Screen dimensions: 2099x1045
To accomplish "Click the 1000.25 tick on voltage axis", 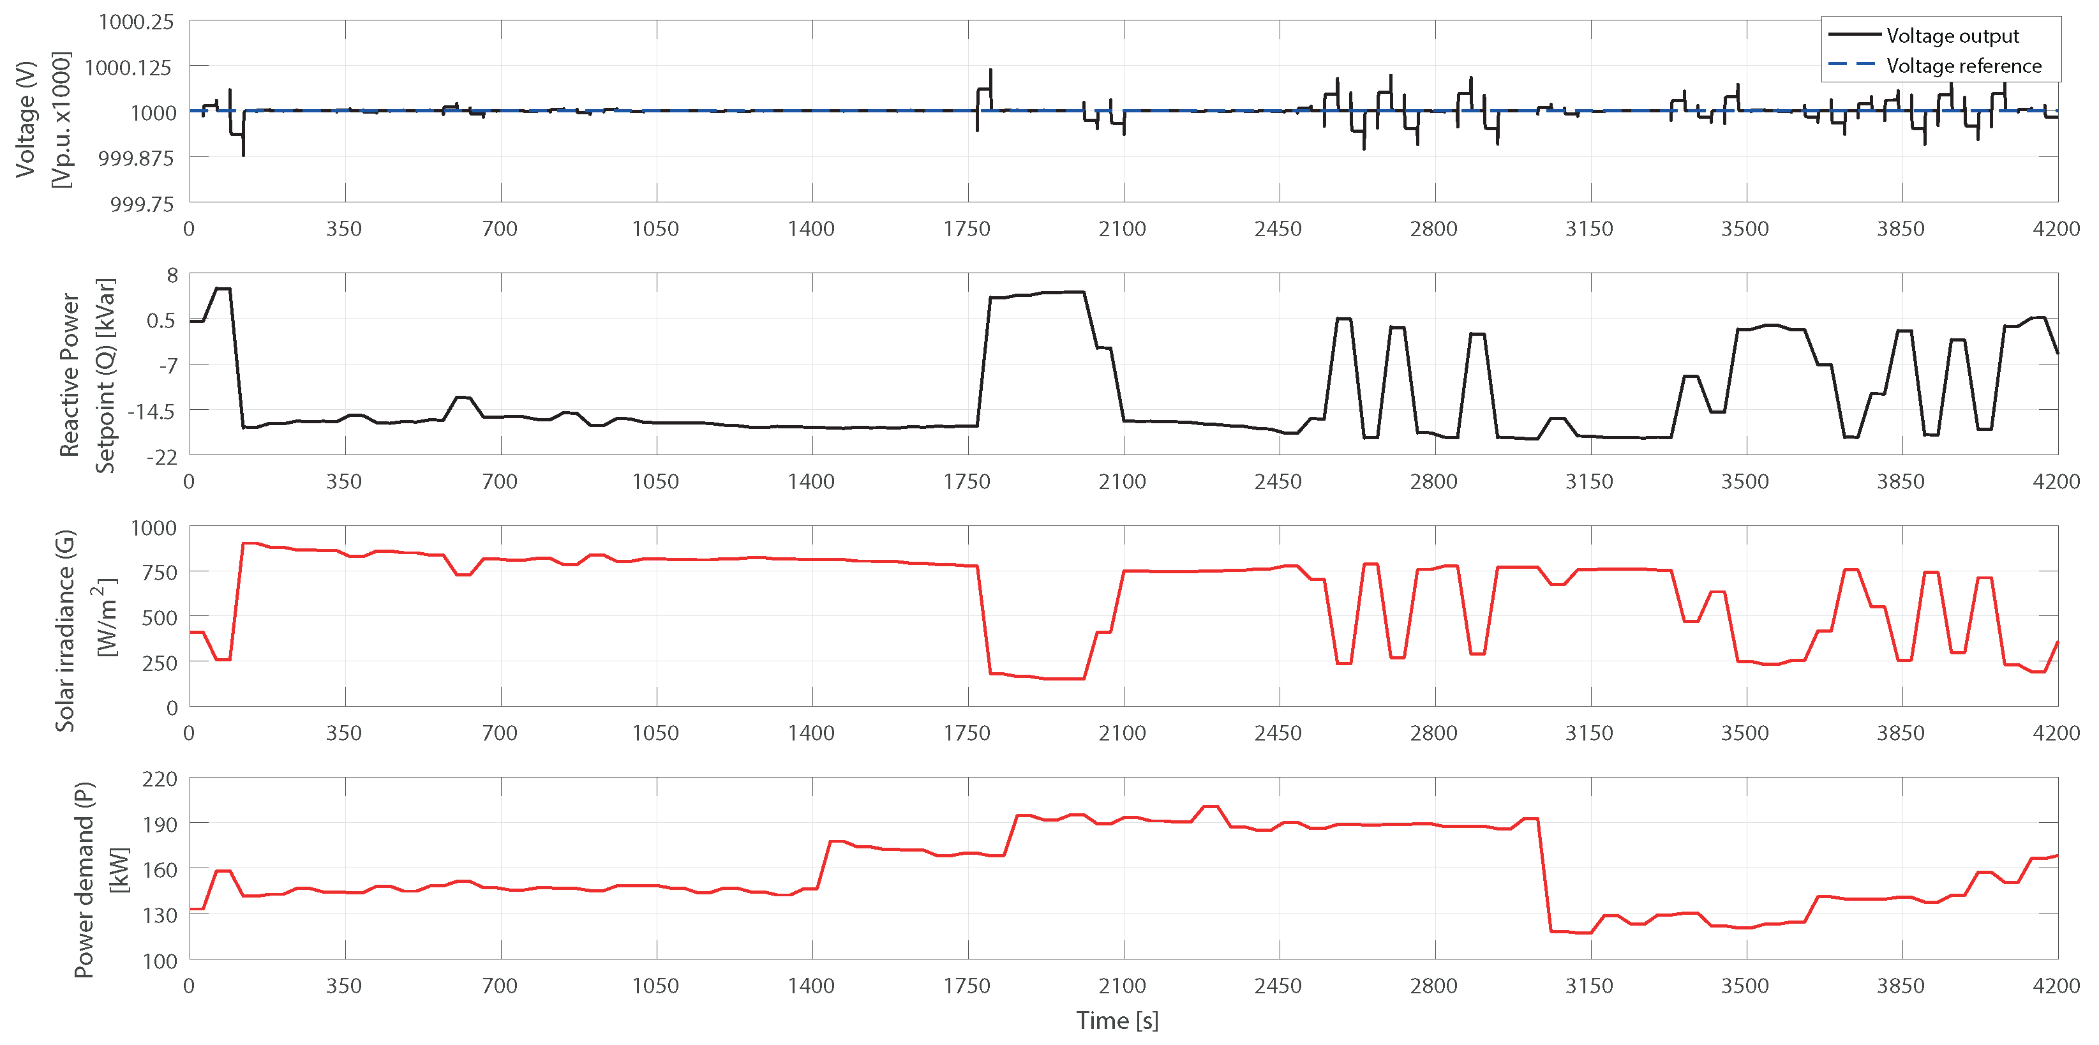I will pos(136,22).
